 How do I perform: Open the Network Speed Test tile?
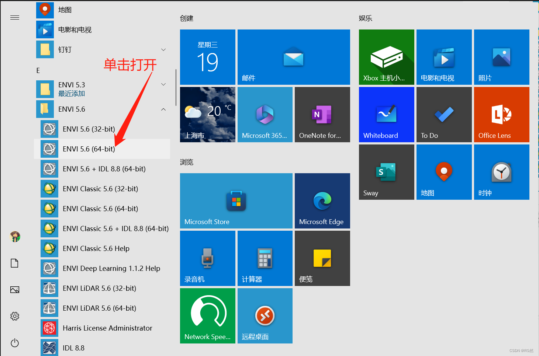(x=208, y=316)
